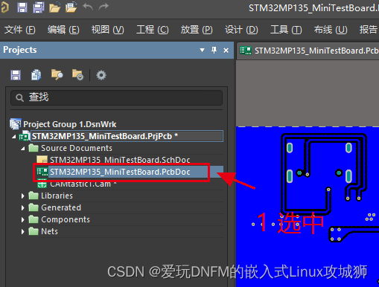379x287 pixels.
Task: Open the 编辑 (E) menu
Action: tap(63, 30)
